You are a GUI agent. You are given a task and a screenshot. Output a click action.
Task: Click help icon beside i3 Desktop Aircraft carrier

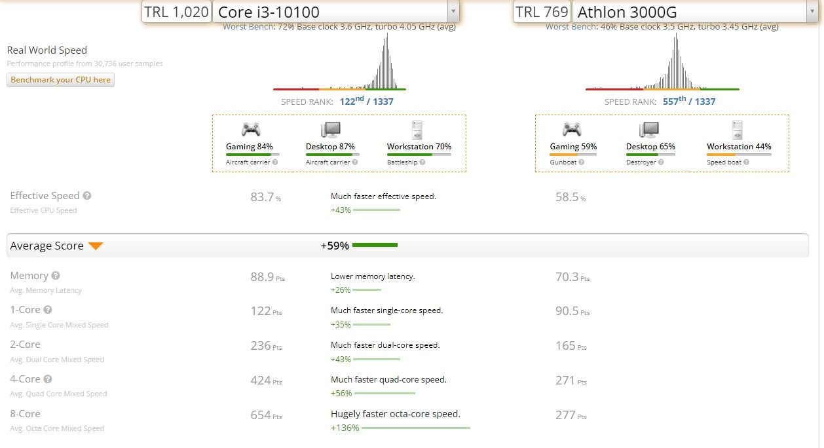tap(355, 162)
